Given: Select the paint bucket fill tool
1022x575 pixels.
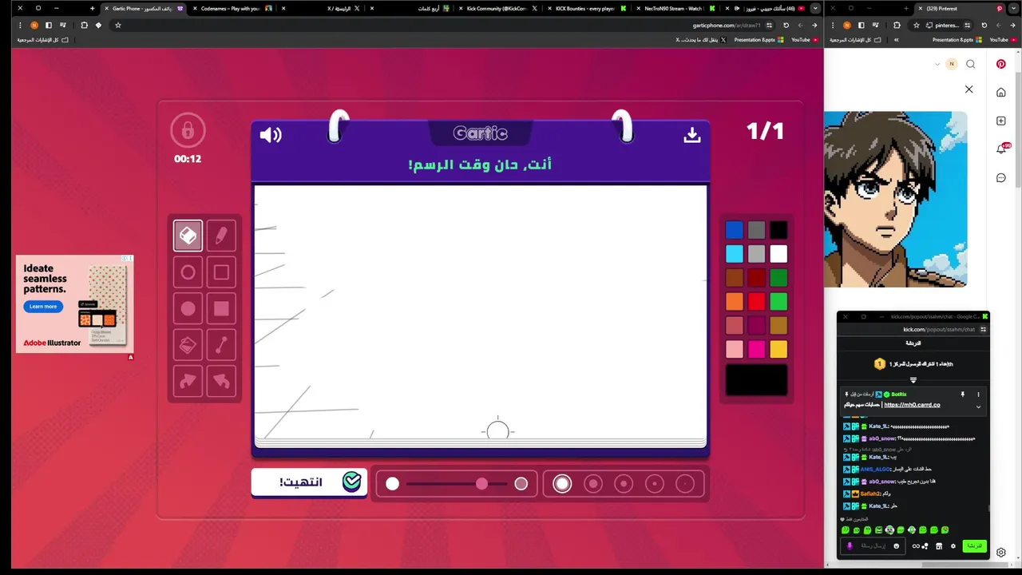Looking at the screenshot, I should pyautogui.click(x=188, y=346).
